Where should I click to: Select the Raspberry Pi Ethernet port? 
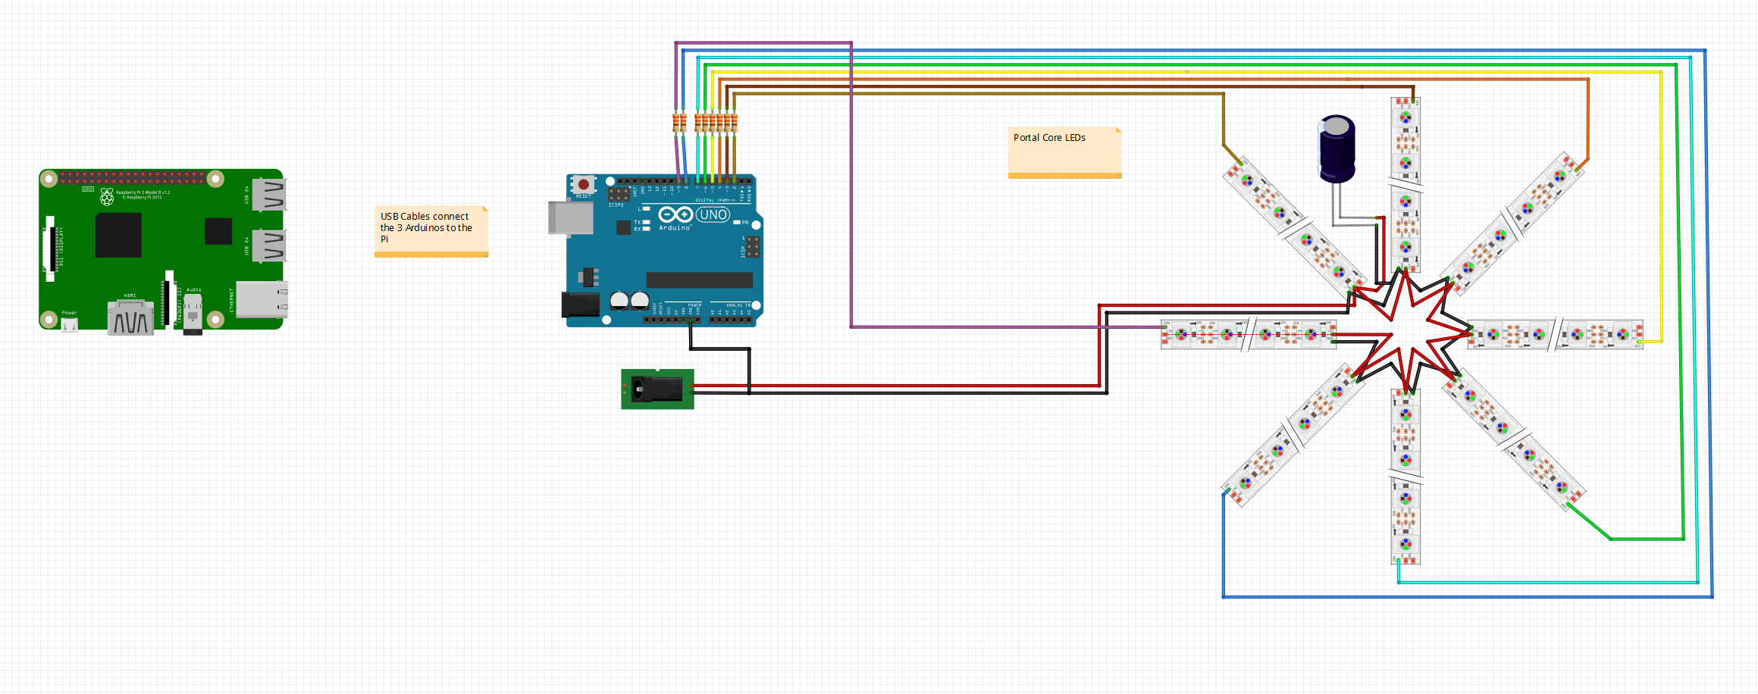coord(262,299)
